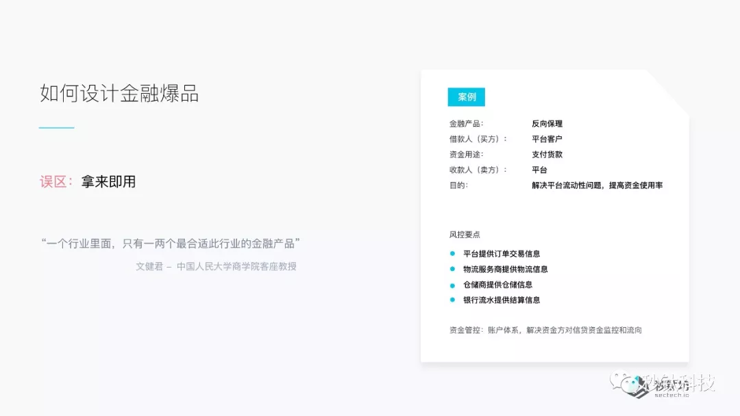
Task: Click the bullet dot beside 物流服务商提供物流信息
Action: (452, 269)
